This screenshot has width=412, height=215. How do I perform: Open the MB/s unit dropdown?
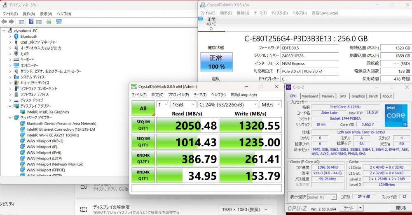(x=271, y=104)
